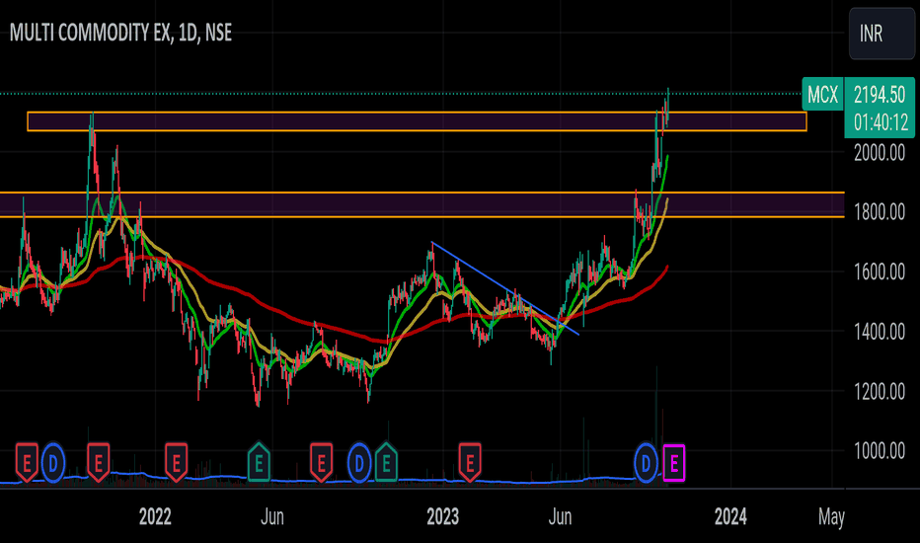Click the 2023 time axis label
Viewport: 920px width, 543px height.
(x=443, y=516)
